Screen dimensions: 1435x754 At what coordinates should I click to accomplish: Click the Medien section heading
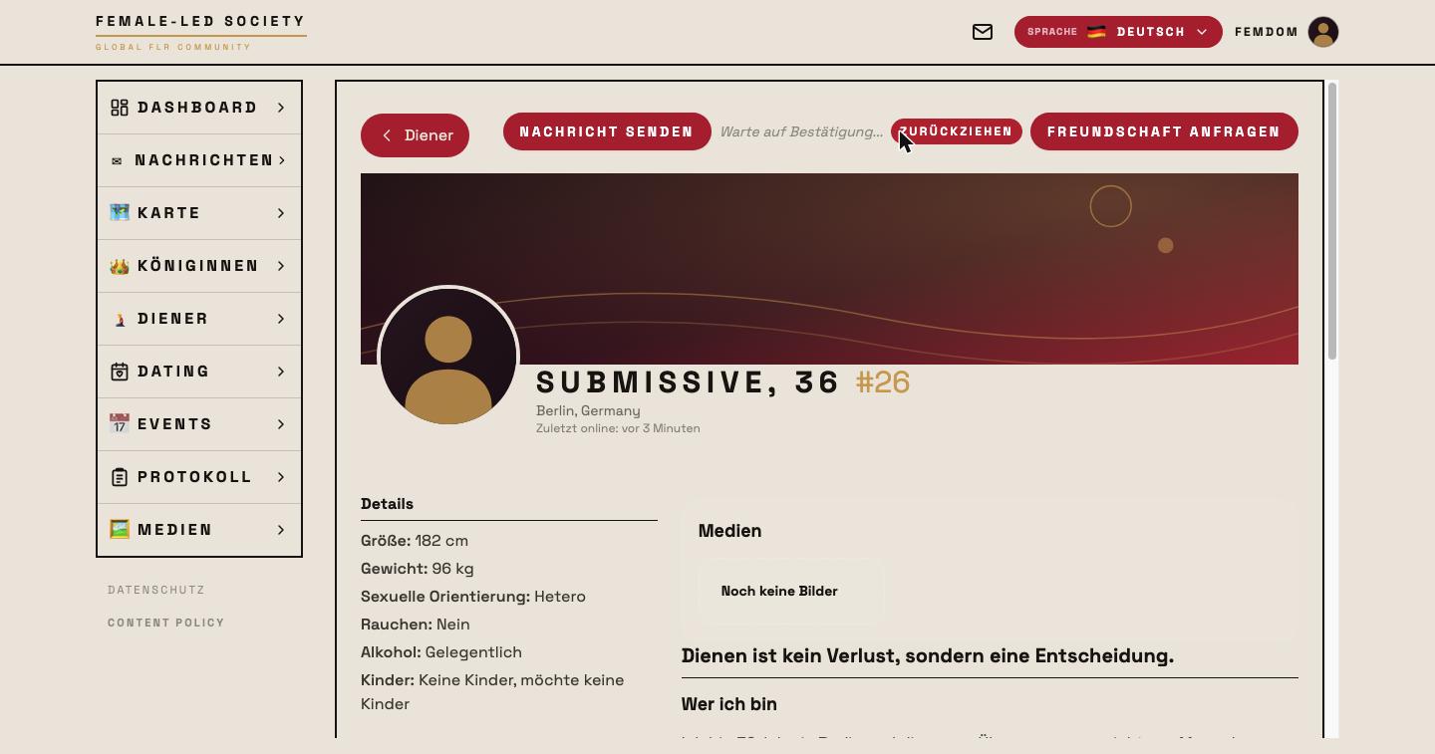[730, 532]
